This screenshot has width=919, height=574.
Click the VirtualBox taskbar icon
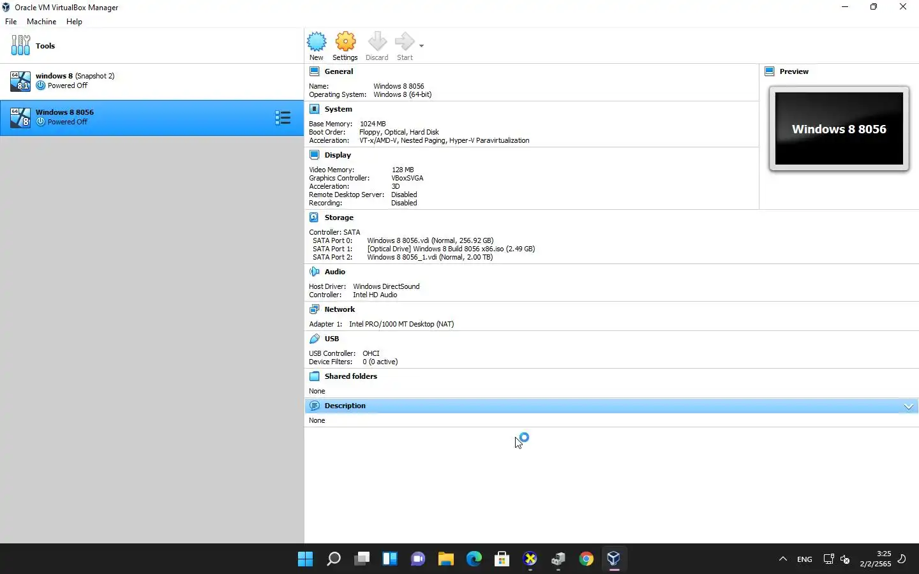(614, 559)
